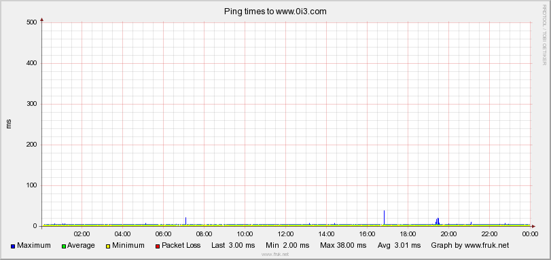Screen dimensions: 551x260
Task: Click the green Average legend swatch
Action: click(x=64, y=246)
